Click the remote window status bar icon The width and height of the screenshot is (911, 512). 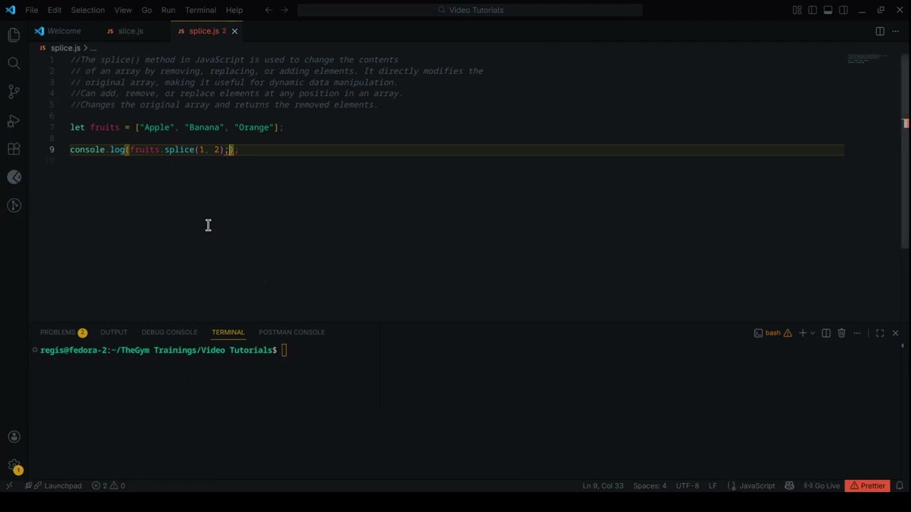coord(9,486)
